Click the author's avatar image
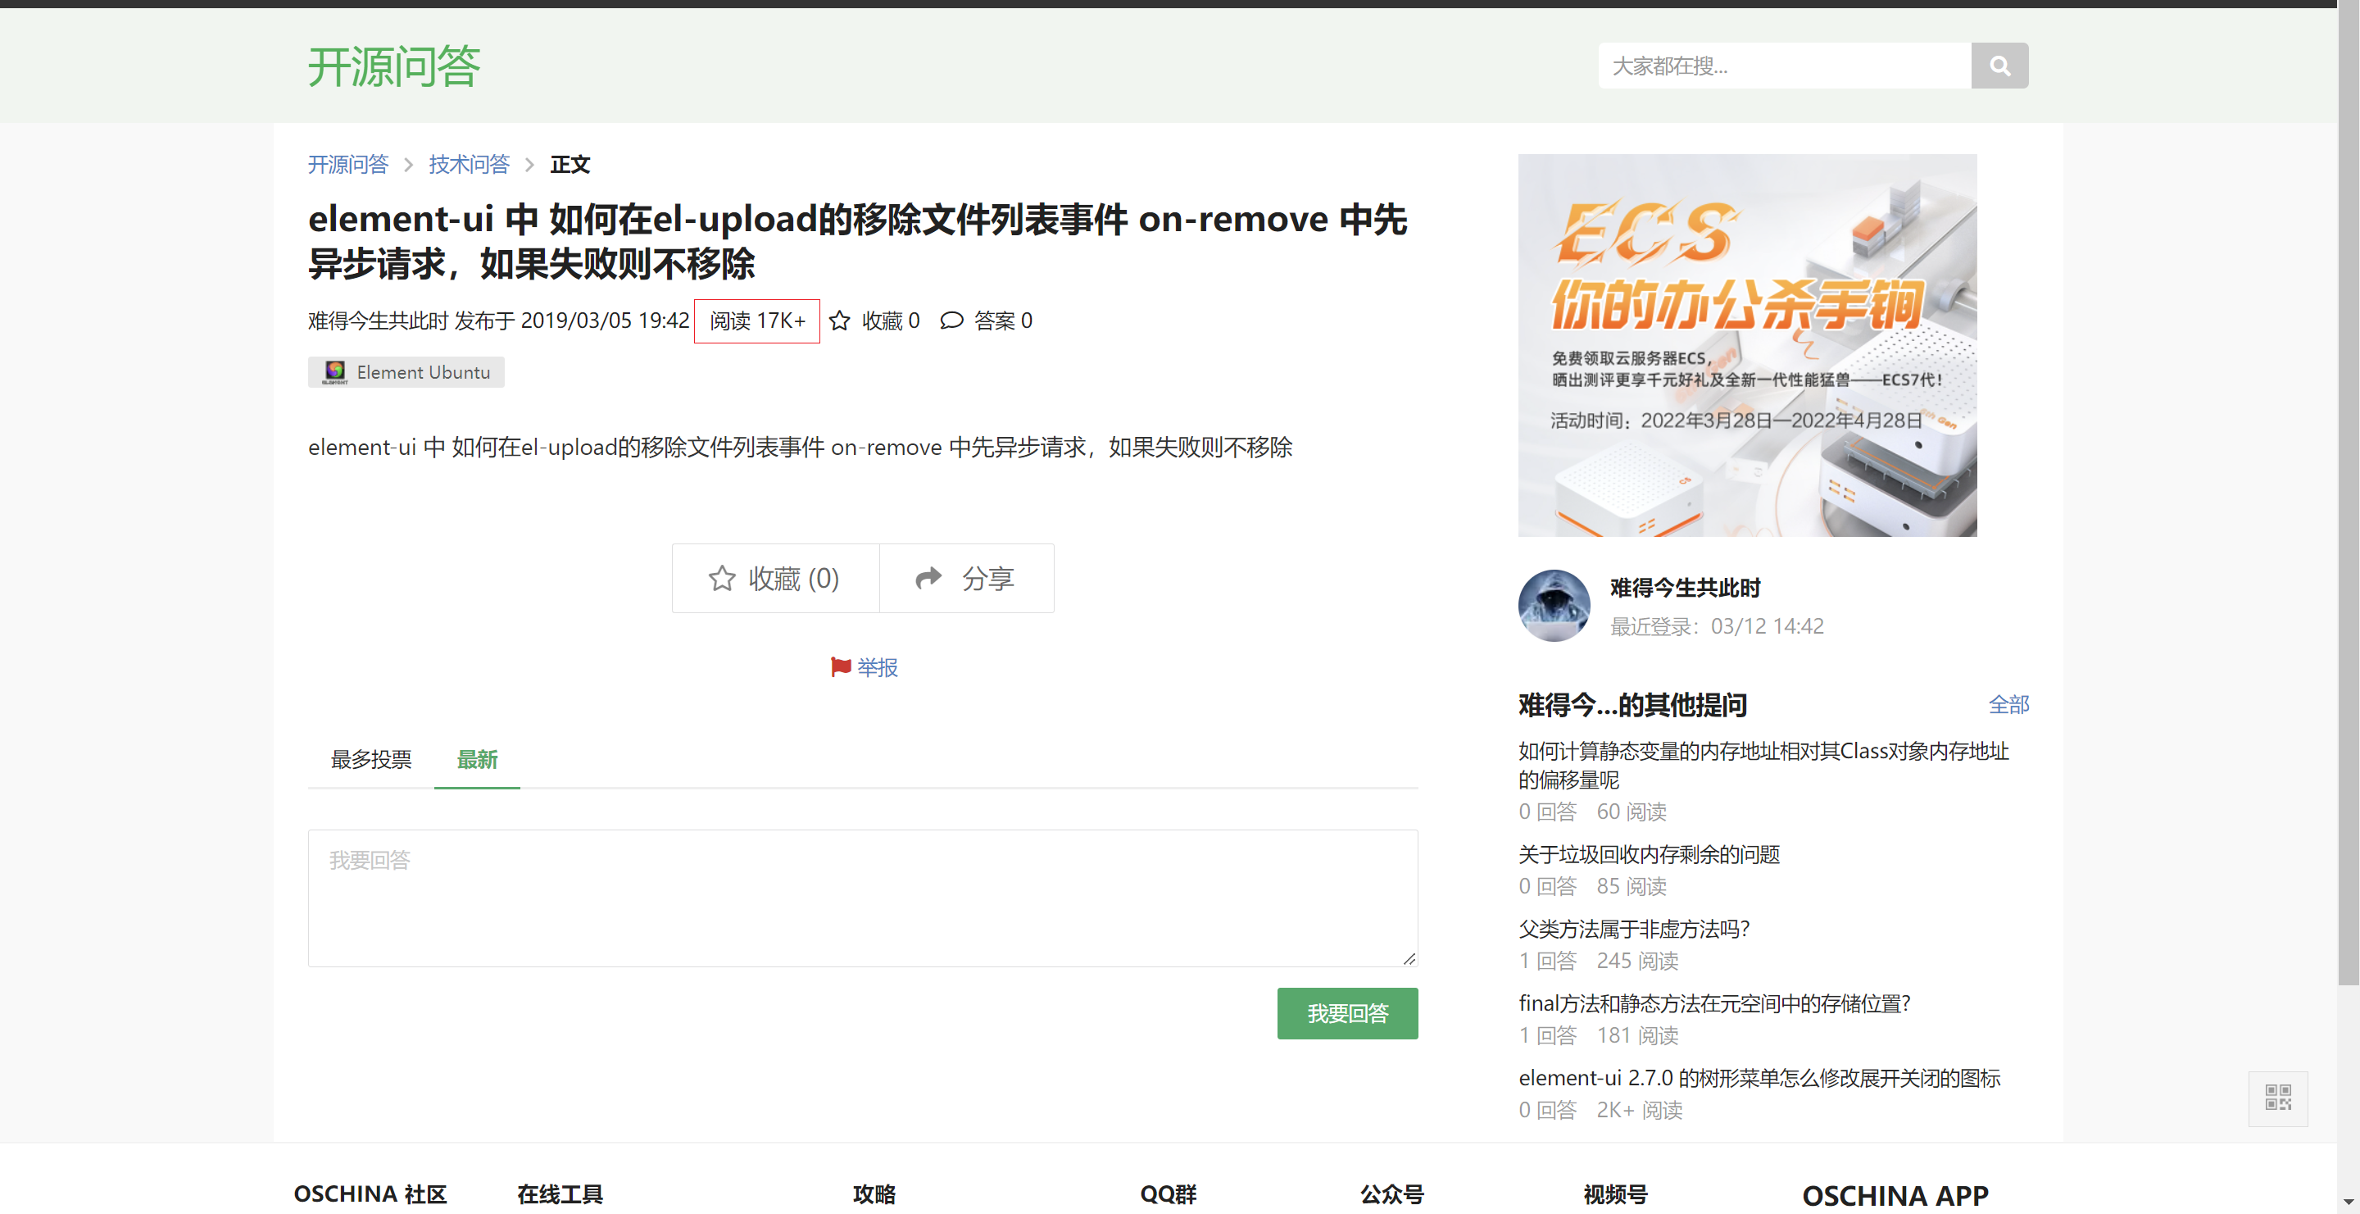The height and width of the screenshot is (1214, 2360). pyautogui.click(x=1554, y=606)
